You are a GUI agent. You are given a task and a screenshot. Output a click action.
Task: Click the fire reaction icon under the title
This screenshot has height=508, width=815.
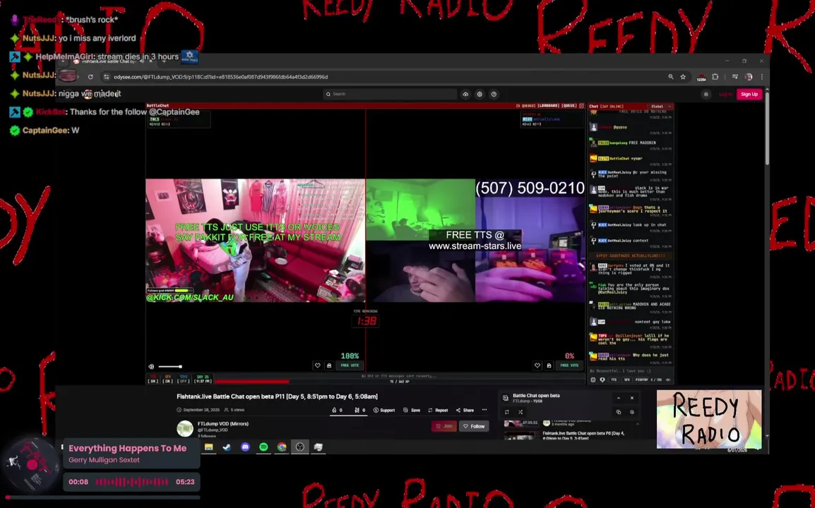click(337, 410)
